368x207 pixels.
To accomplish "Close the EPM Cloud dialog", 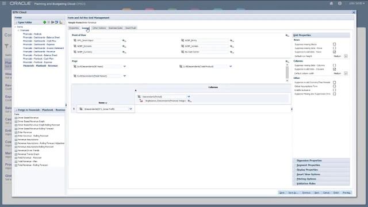I will (354, 12).
